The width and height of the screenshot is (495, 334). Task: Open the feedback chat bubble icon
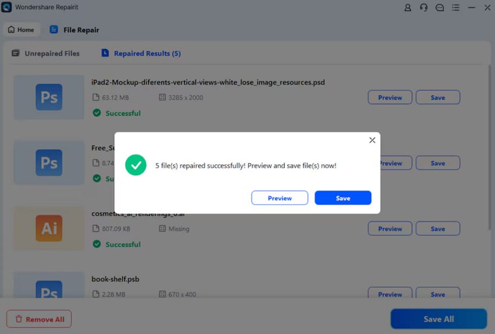click(440, 7)
